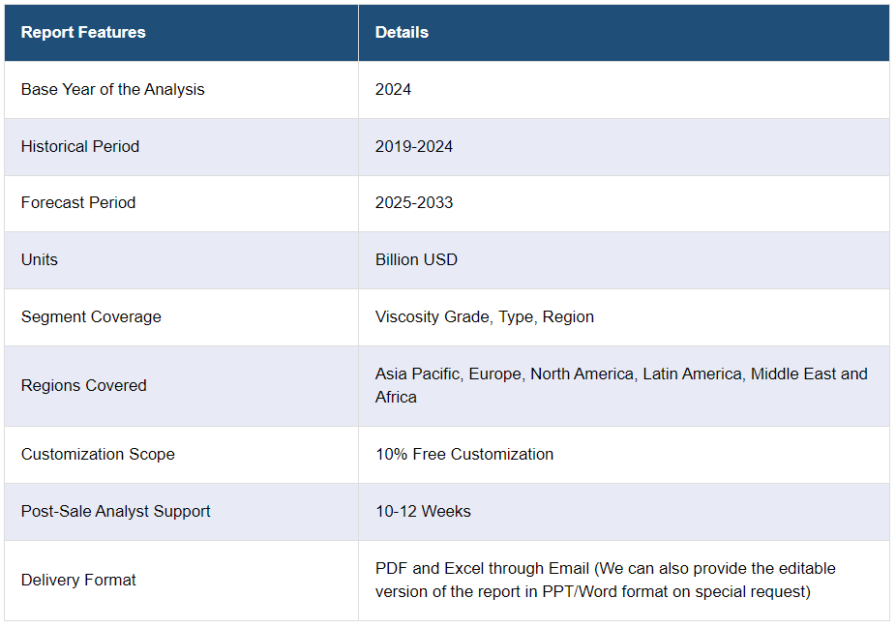896x628 pixels.
Task: Click the 10% Free Customization value
Action: click(464, 455)
